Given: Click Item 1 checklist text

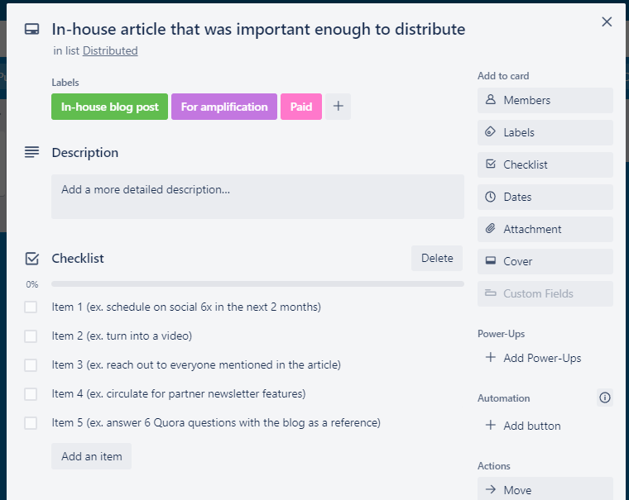Looking at the screenshot, I should click(x=186, y=307).
